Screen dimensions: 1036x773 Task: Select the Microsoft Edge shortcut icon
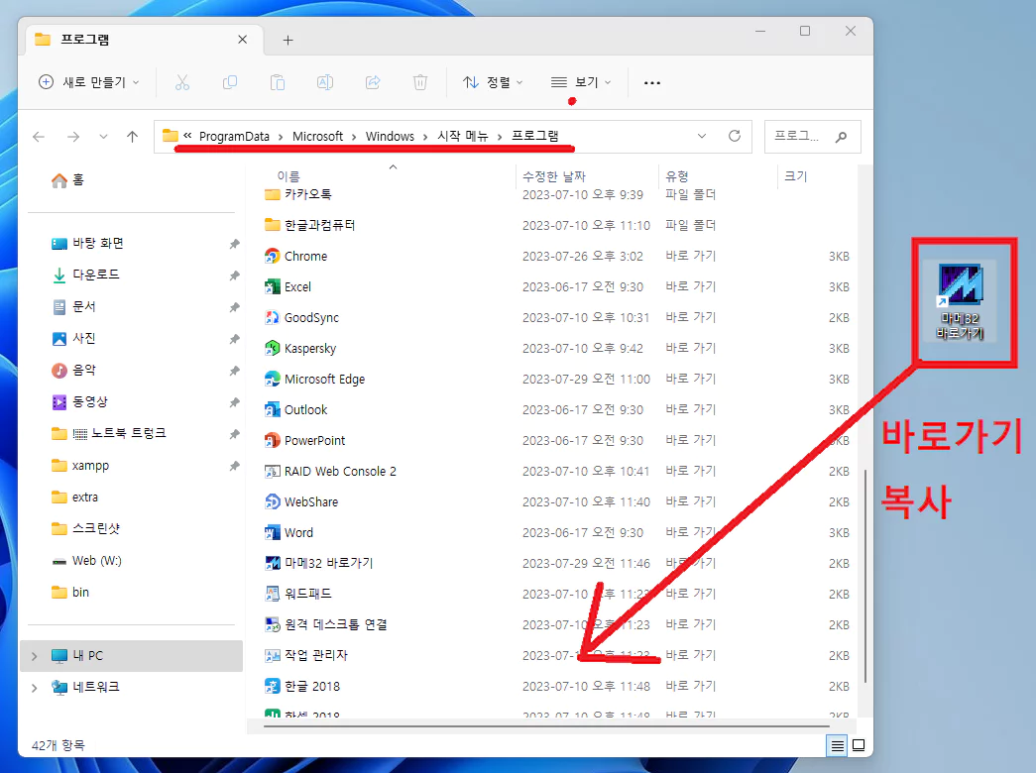click(272, 379)
